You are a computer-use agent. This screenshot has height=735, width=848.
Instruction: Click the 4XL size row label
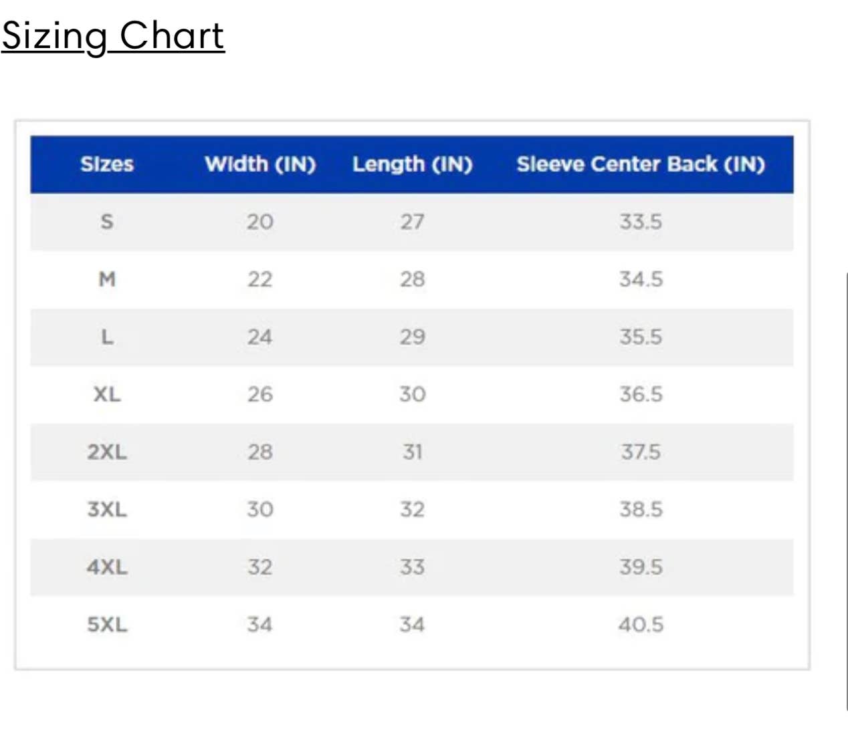tap(107, 567)
